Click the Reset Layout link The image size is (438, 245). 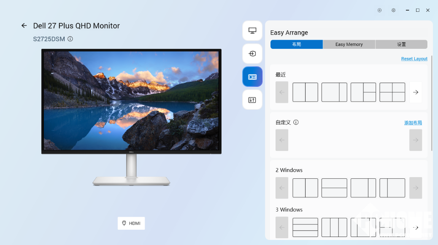coord(414,59)
